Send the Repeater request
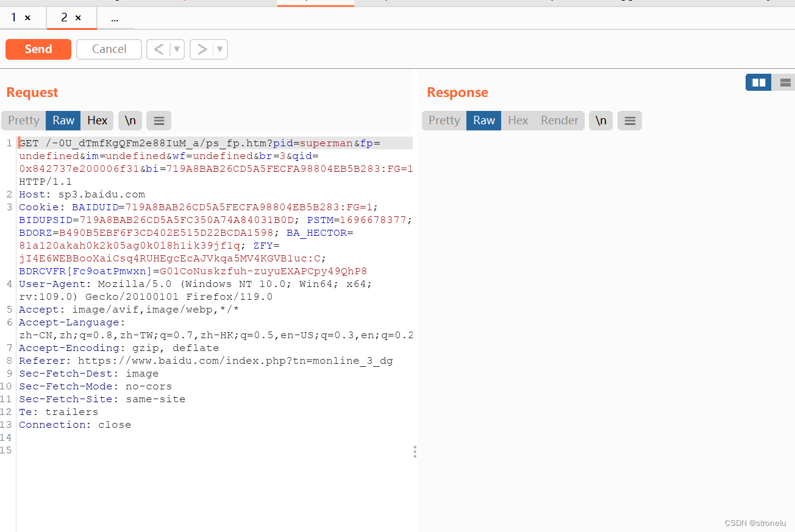 (38, 49)
